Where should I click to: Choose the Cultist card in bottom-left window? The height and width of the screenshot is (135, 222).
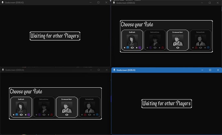point(21,108)
